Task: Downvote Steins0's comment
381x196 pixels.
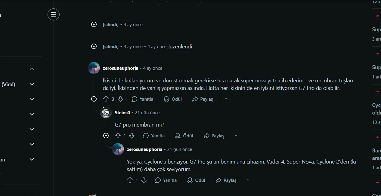Action: (132, 136)
